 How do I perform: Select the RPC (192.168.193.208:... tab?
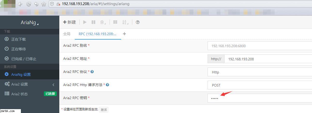(97, 34)
